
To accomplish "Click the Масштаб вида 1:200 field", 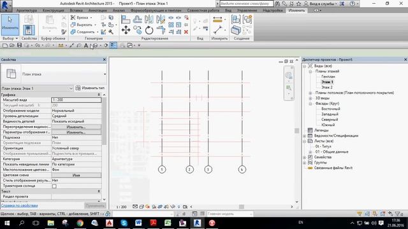I will [x=76, y=100].
